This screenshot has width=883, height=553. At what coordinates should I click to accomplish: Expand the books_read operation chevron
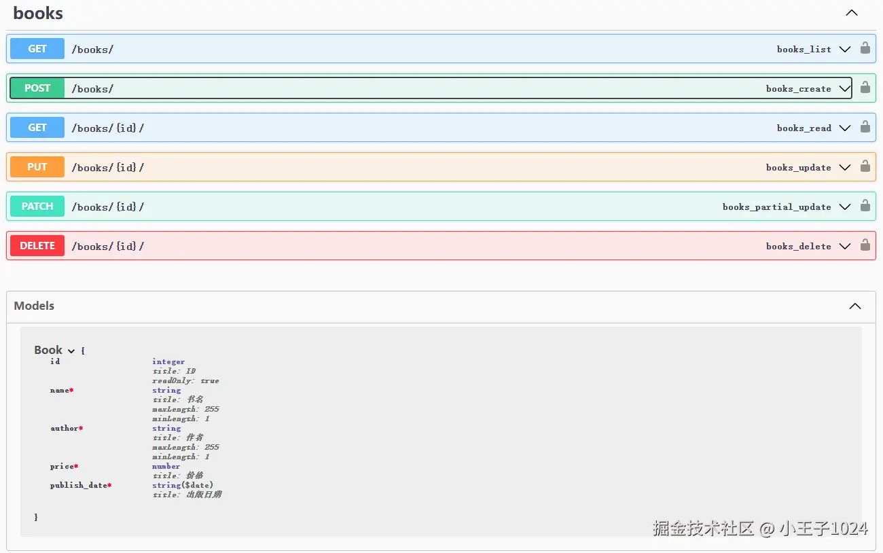click(x=844, y=128)
